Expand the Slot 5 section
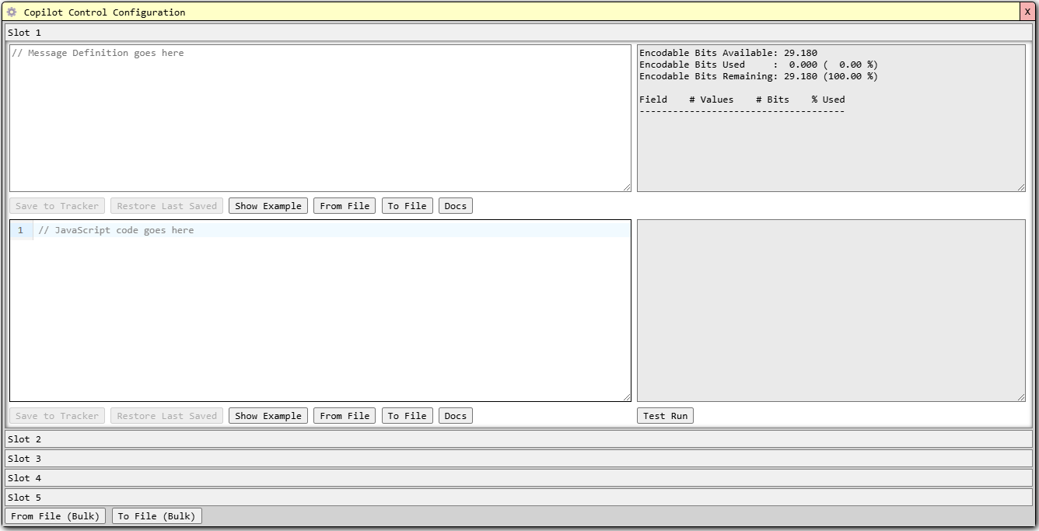Image resolution: width=1039 pixels, height=531 pixels. pyautogui.click(x=518, y=498)
